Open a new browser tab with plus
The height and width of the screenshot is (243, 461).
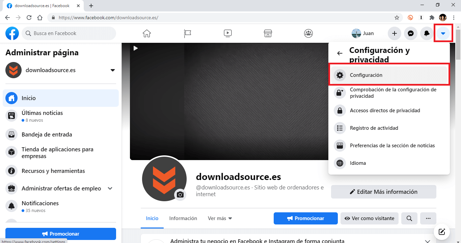(x=91, y=6)
